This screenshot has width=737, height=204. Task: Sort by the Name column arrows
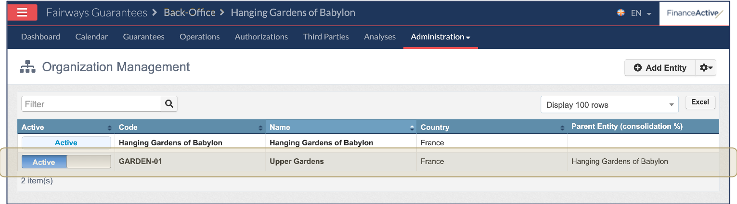(412, 127)
